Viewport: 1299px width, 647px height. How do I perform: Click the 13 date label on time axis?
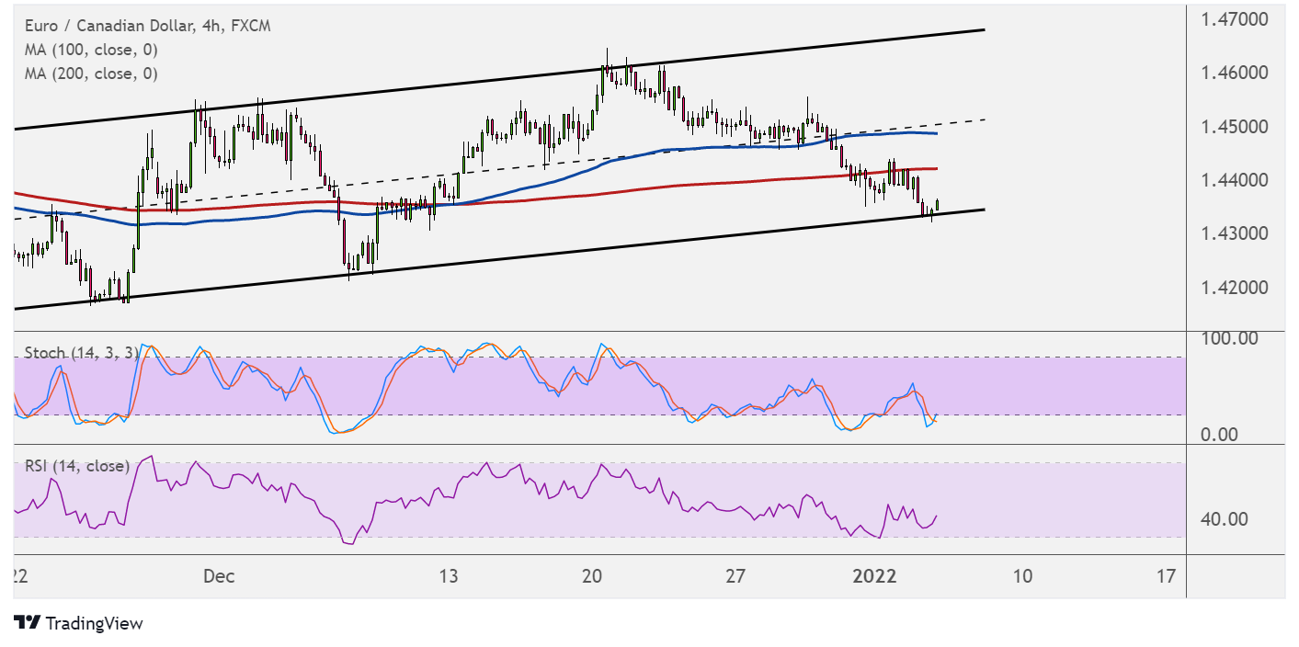448,576
